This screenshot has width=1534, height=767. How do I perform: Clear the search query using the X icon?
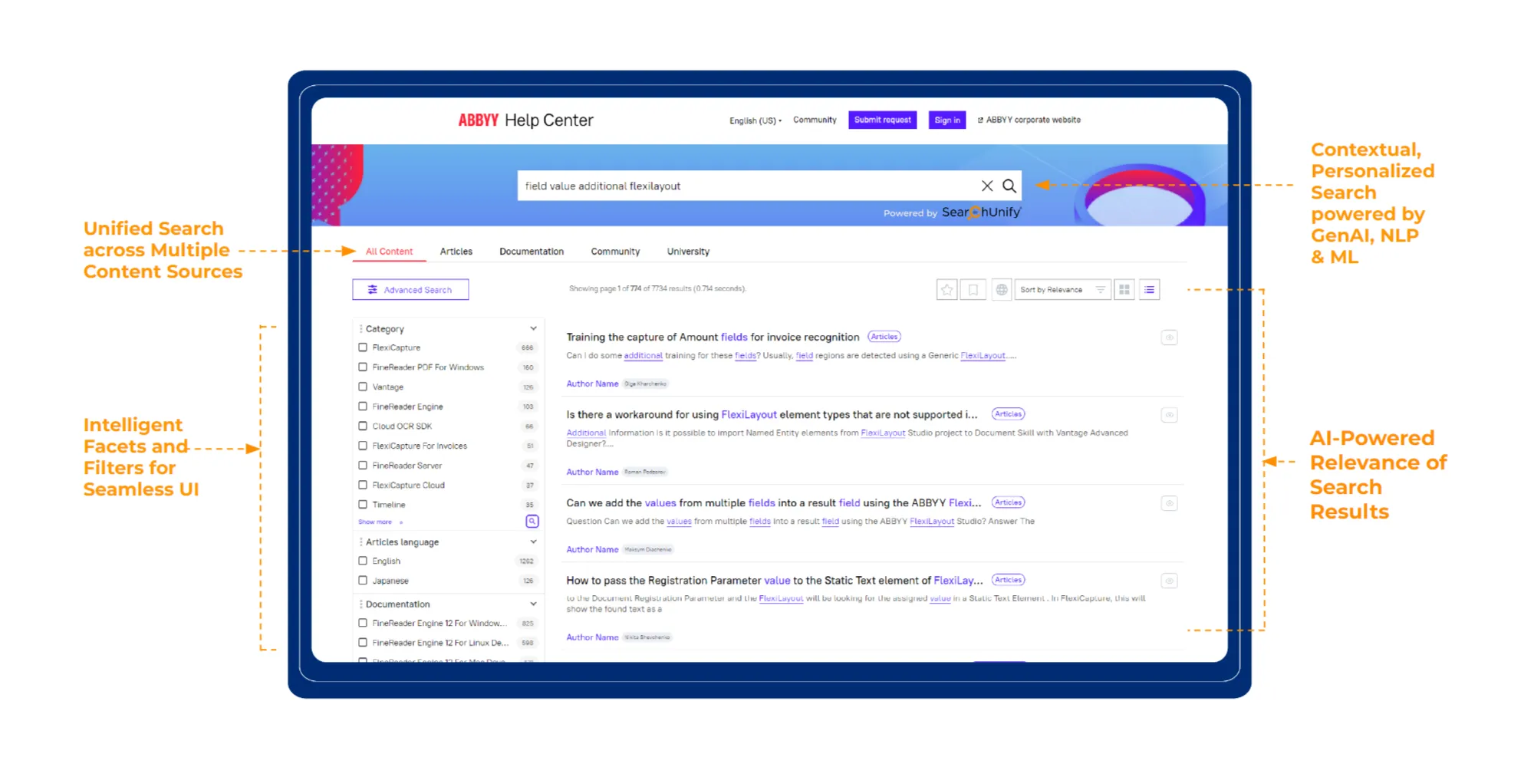point(987,185)
